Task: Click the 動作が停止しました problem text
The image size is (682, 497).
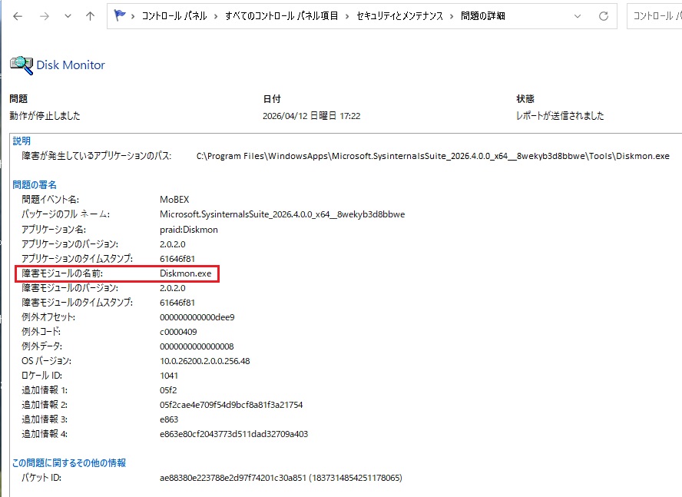Action: click(x=45, y=116)
